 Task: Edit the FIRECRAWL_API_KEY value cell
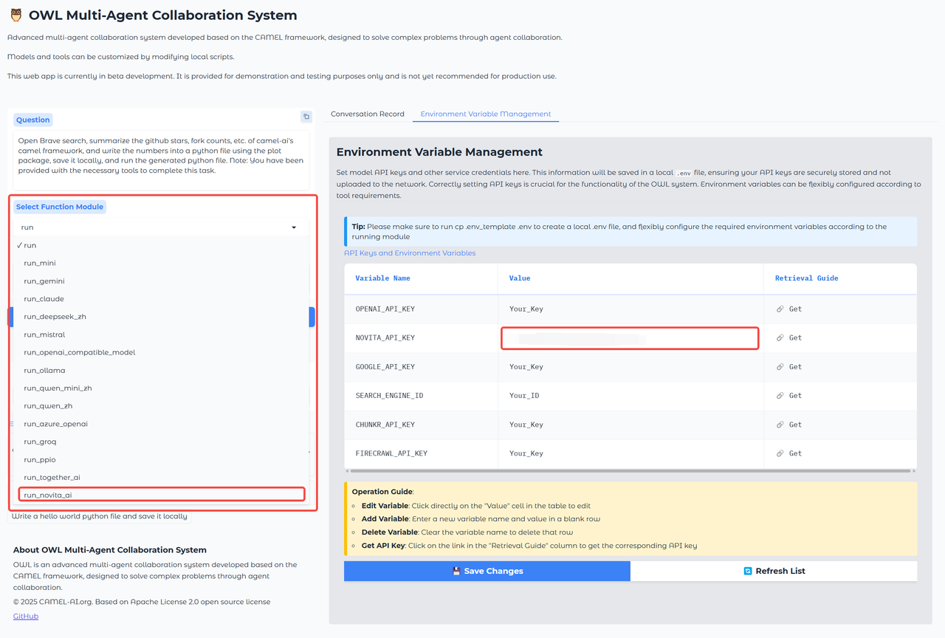tap(630, 453)
